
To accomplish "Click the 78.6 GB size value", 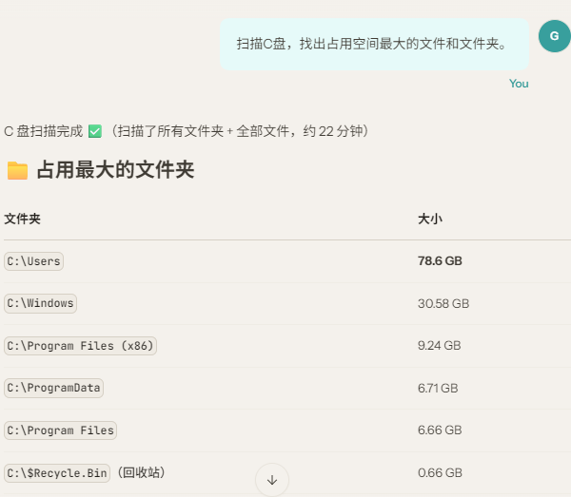I will [x=440, y=261].
